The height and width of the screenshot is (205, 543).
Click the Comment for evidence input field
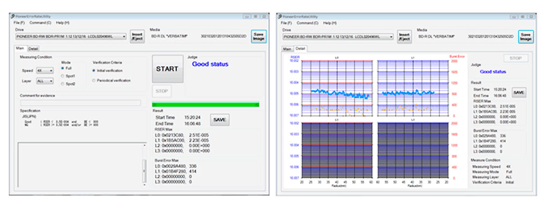coord(81,103)
